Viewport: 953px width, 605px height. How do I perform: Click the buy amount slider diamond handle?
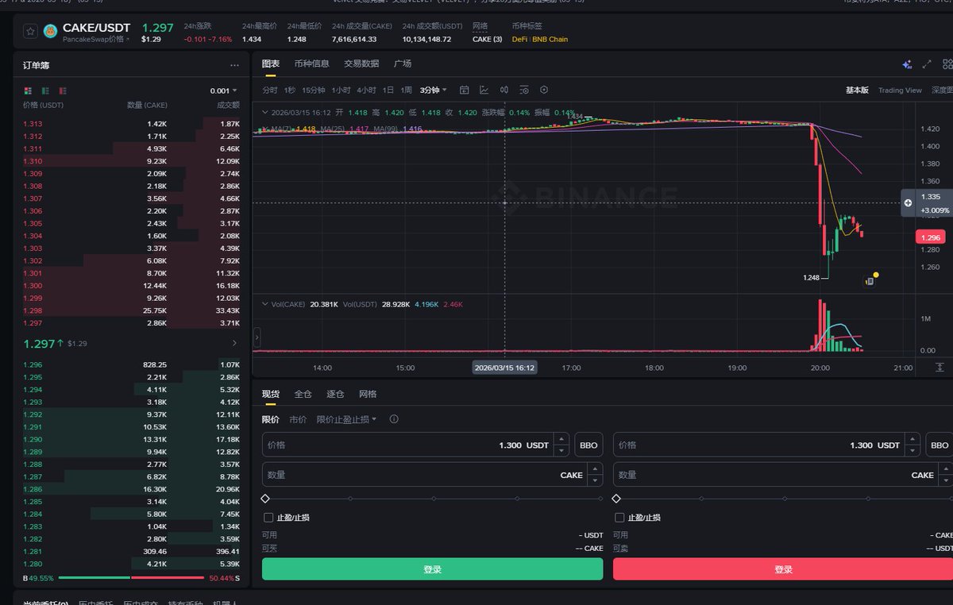pyautogui.click(x=265, y=499)
